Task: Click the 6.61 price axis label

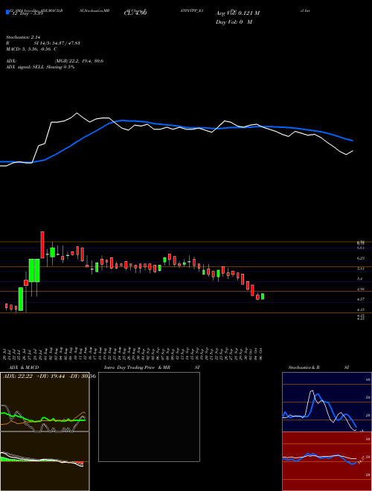Action: point(361,248)
